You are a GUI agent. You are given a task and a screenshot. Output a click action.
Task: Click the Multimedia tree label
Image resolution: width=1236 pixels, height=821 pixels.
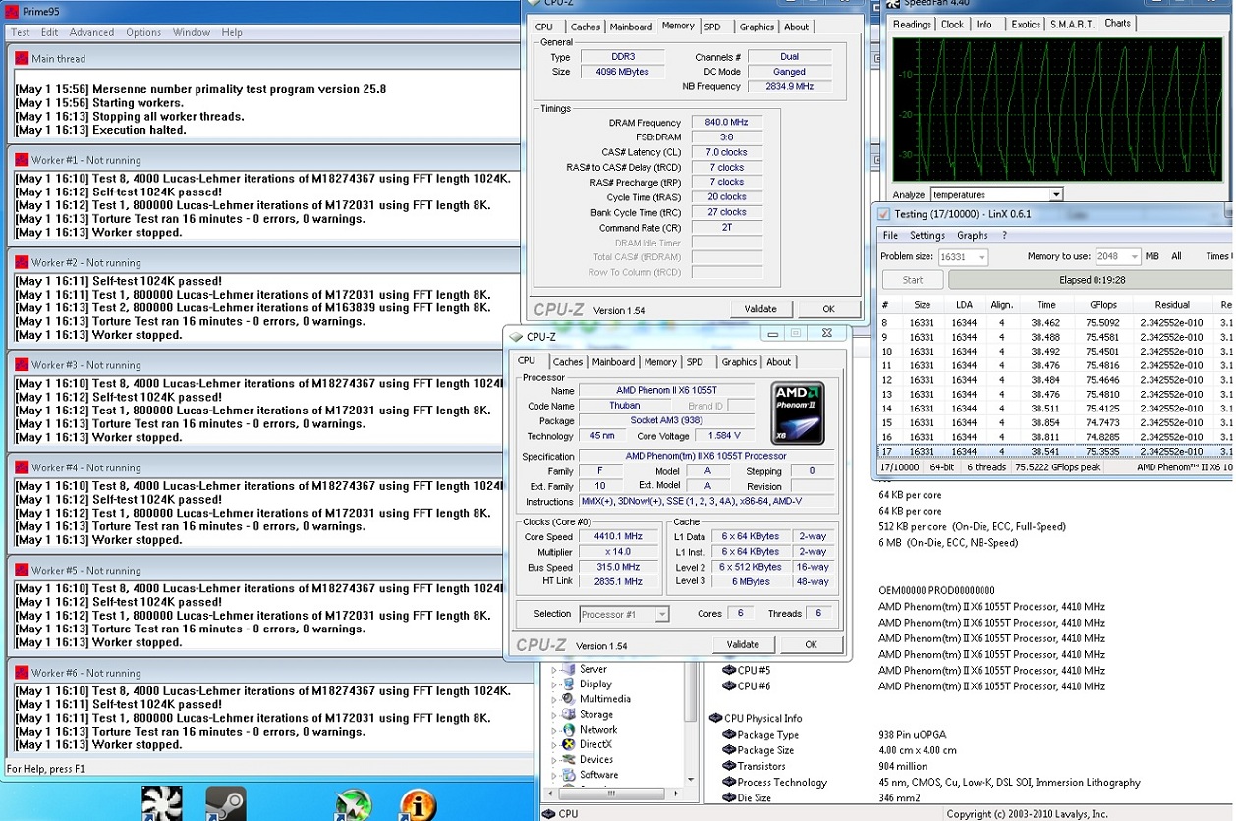point(605,699)
